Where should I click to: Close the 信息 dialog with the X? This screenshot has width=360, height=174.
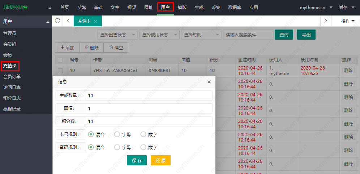point(209,82)
